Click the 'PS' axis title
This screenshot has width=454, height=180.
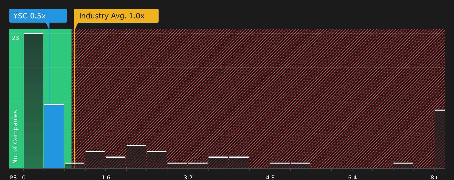click(13, 178)
